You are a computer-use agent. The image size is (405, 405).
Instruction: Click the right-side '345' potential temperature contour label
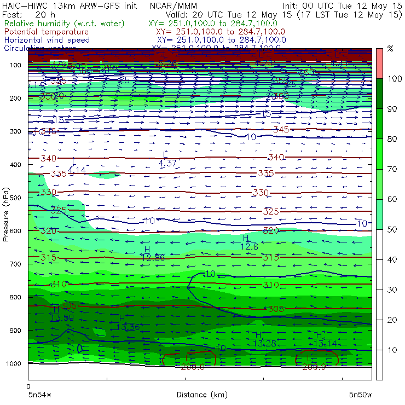coord(281,129)
